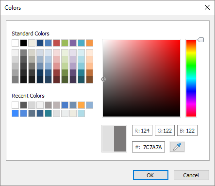Activate the eyedropper color picker tool
This screenshot has height=186, width=215.
pos(177,147)
